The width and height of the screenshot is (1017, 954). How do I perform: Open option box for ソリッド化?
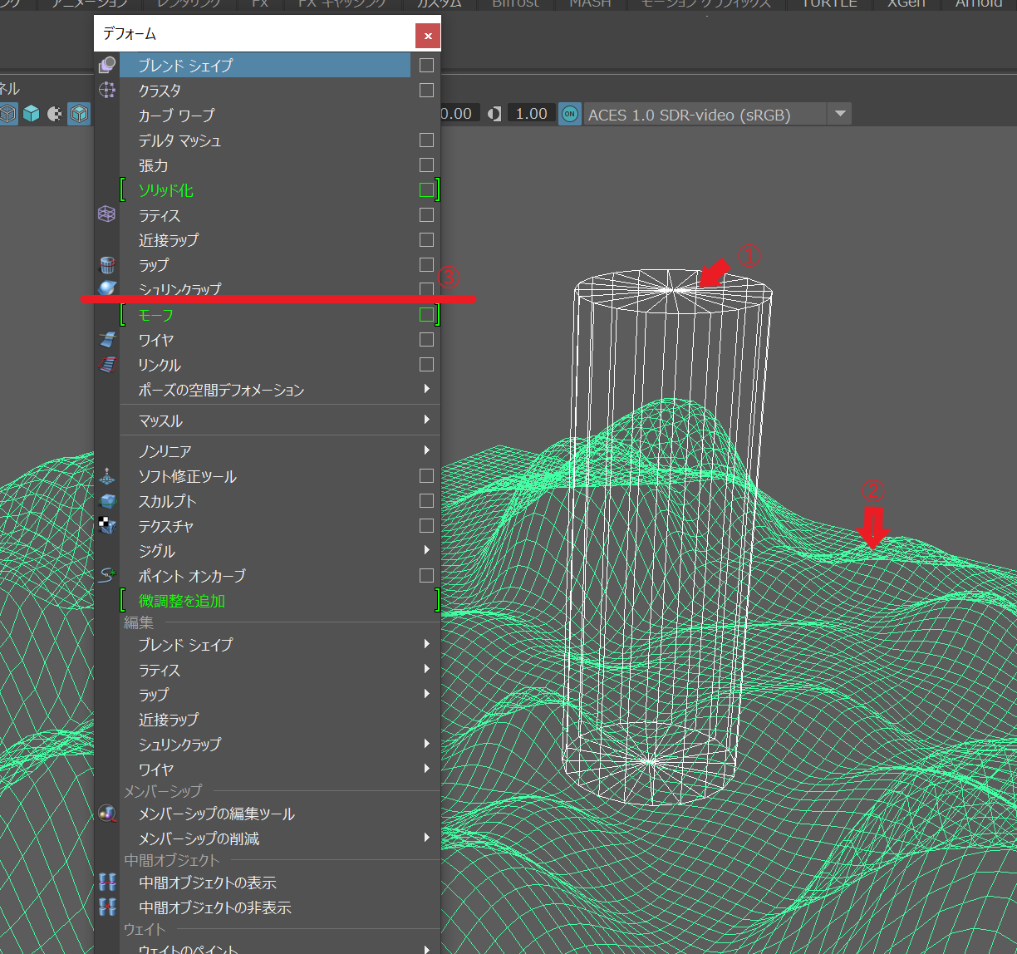pyautogui.click(x=426, y=190)
